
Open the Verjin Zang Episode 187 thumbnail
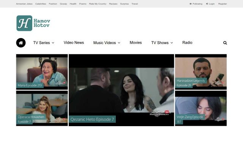pyautogui.click(x=201, y=108)
